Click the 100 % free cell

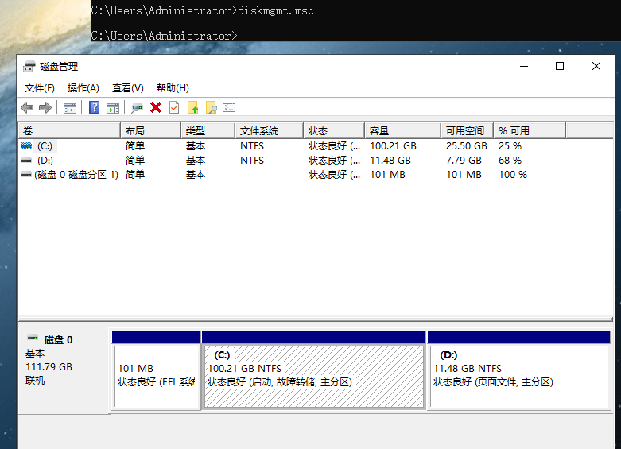tap(513, 175)
